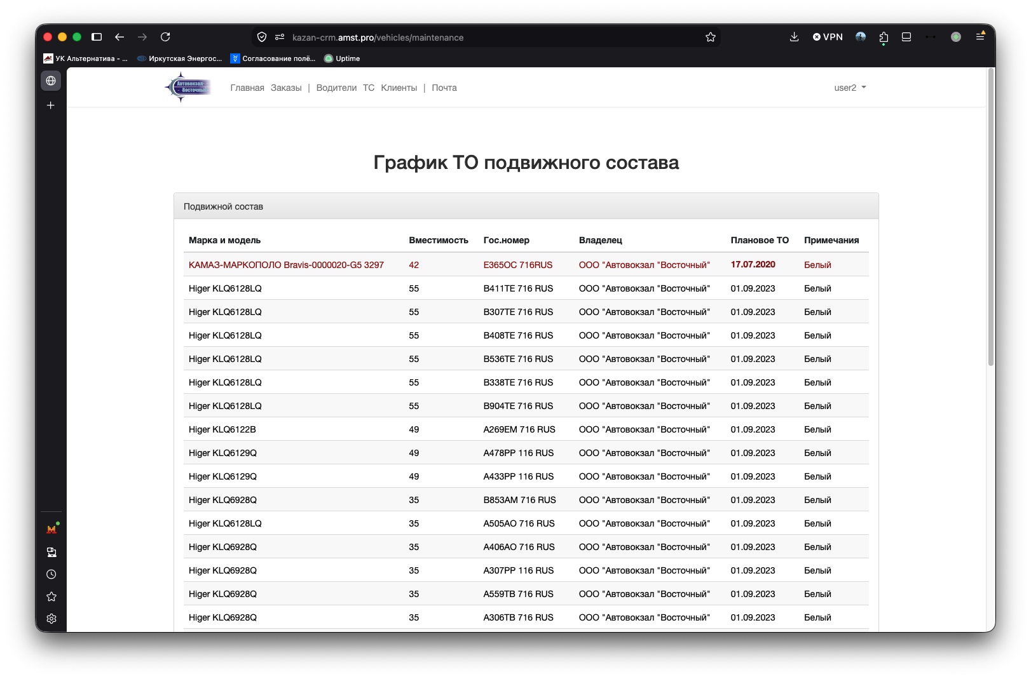Click plate number Е365ОС 716RUS

click(x=518, y=265)
